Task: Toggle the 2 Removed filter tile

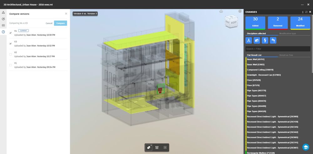Action: tap(278, 23)
